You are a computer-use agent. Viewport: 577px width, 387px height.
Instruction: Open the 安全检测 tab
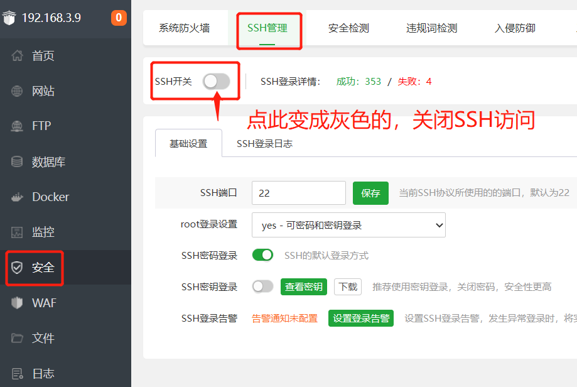(x=348, y=28)
